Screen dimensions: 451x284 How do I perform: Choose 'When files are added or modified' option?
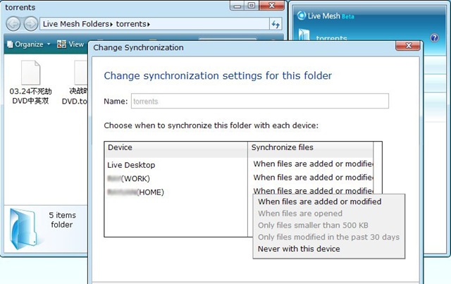(319, 202)
